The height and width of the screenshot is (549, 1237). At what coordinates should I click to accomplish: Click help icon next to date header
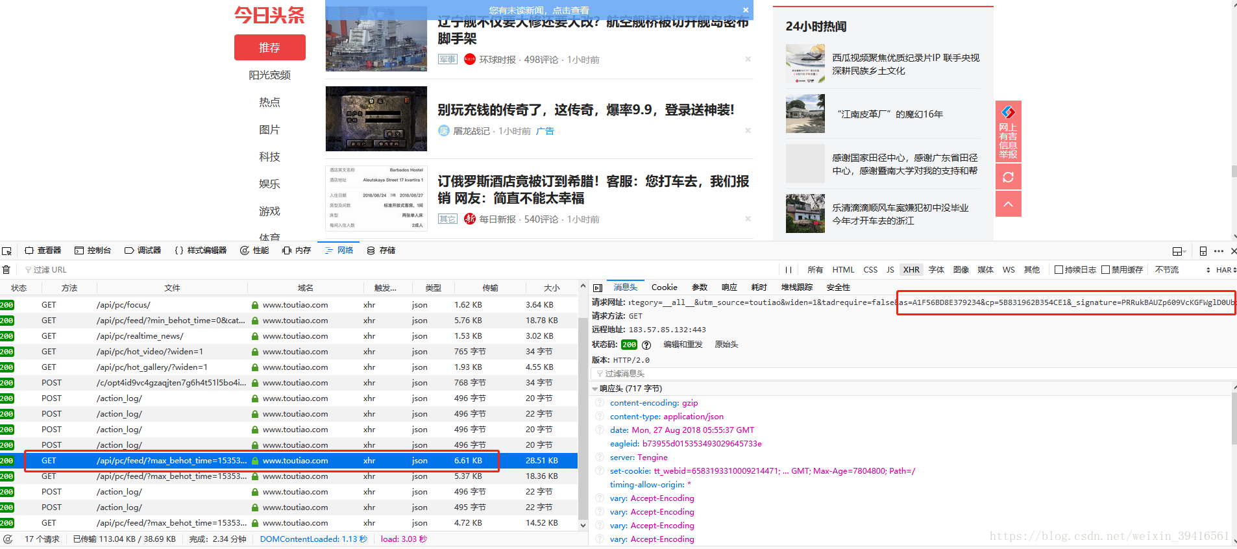pos(600,430)
